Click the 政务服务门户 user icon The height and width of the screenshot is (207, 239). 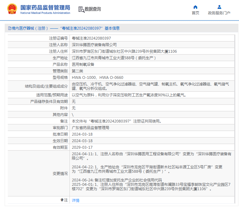pos(219,7)
